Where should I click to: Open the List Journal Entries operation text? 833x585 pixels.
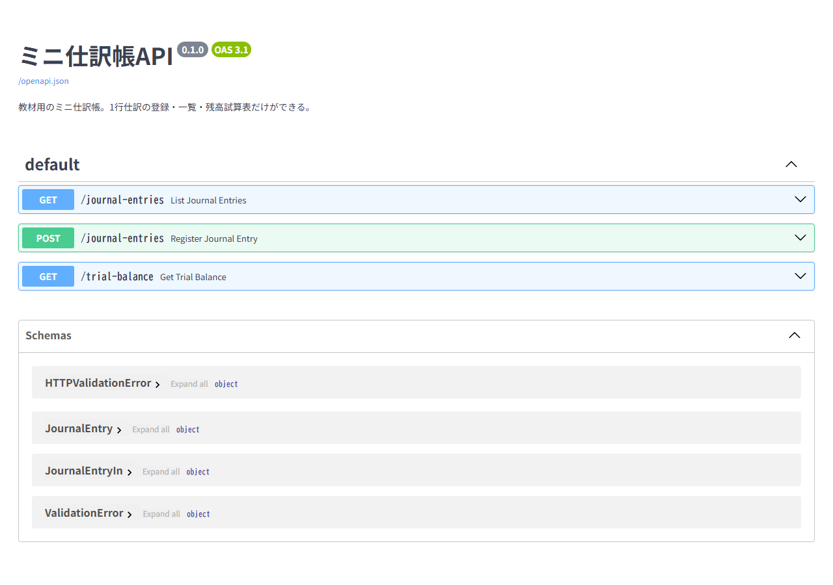(x=208, y=200)
